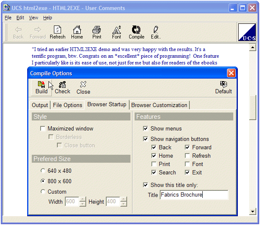Switch to the File Options tab
Image resolution: width=260 pixels, height=225 pixels.
(67, 105)
